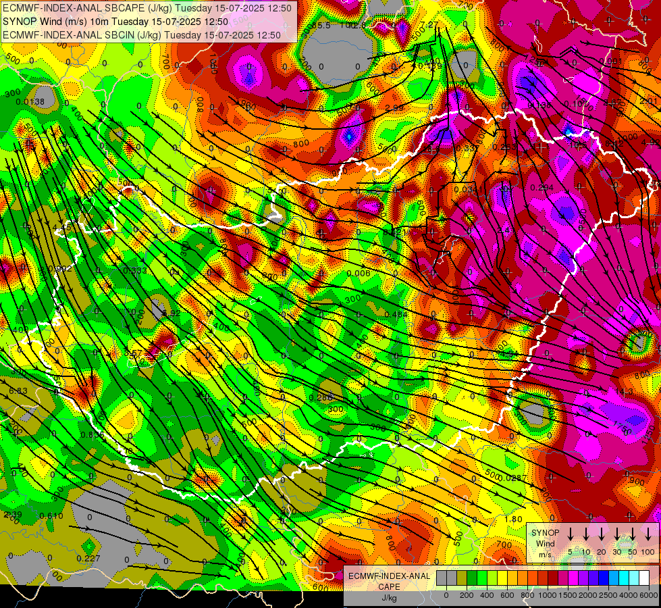Click the 'ECMWF-INDEX-ANAL CAPE J/kg' legend label

pos(389,586)
